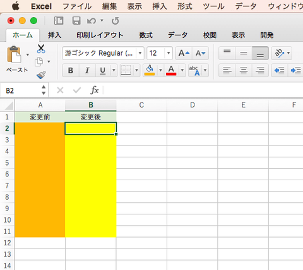
Task: Confirm entry with checkmark icon
Action: click(x=77, y=90)
